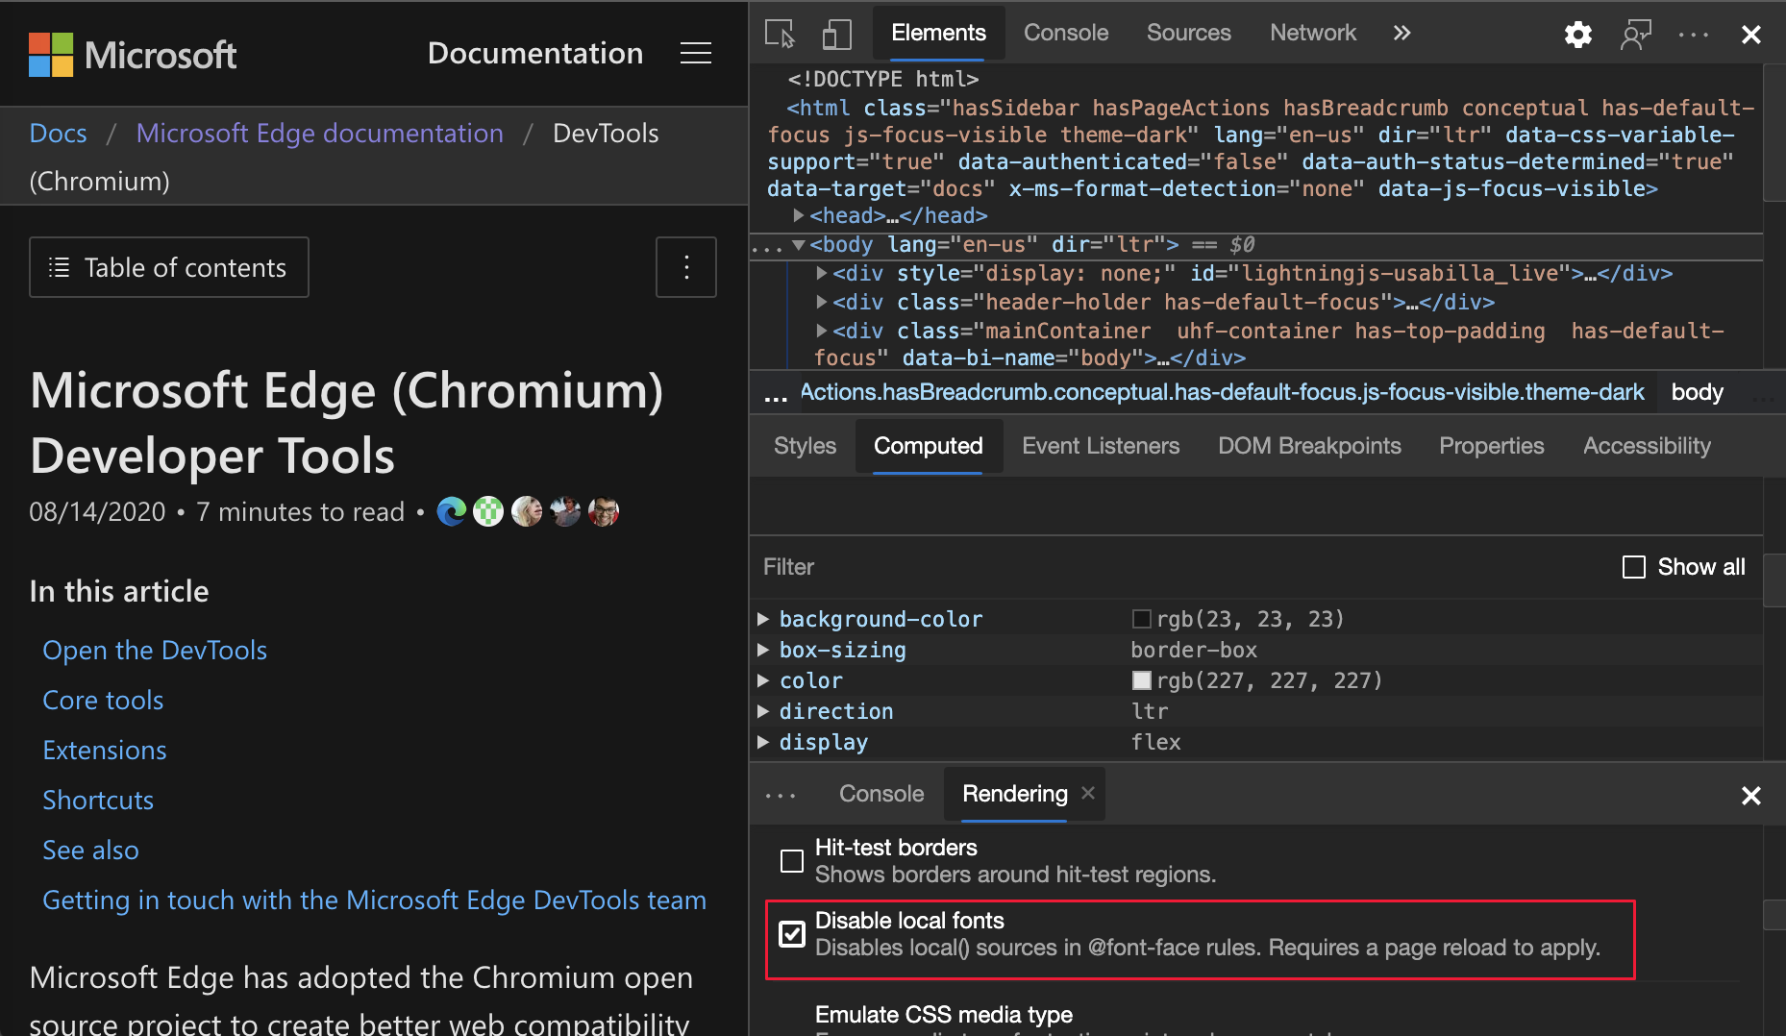Toggle device emulation toolbar icon
1786x1036 pixels.
point(837,34)
